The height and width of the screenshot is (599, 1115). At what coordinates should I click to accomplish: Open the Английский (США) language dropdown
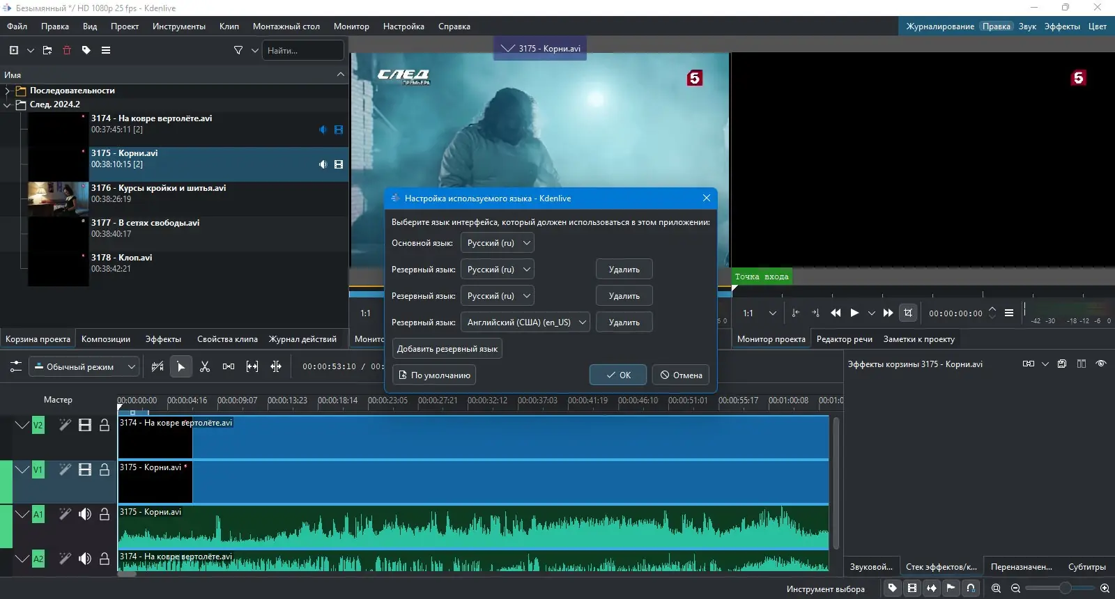(x=525, y=322)
